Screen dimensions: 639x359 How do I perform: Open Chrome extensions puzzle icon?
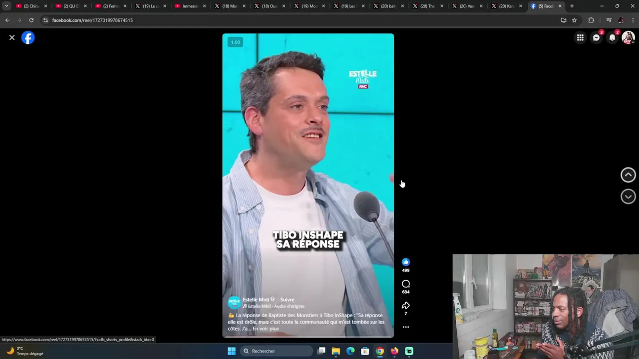click(x=591, y=20)
